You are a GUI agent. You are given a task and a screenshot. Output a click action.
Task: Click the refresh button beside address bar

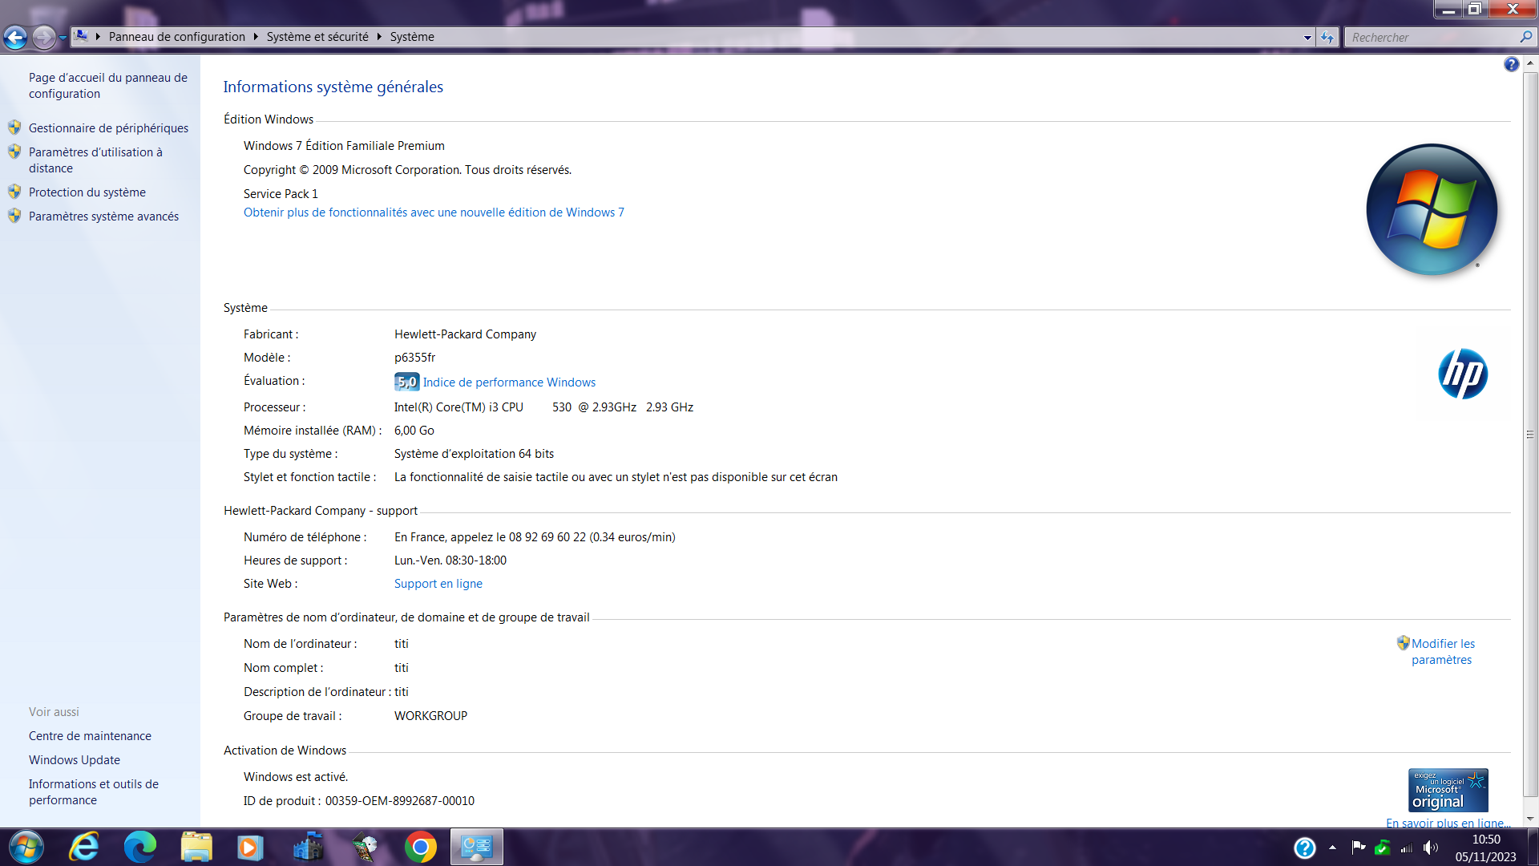[1327, 37]
